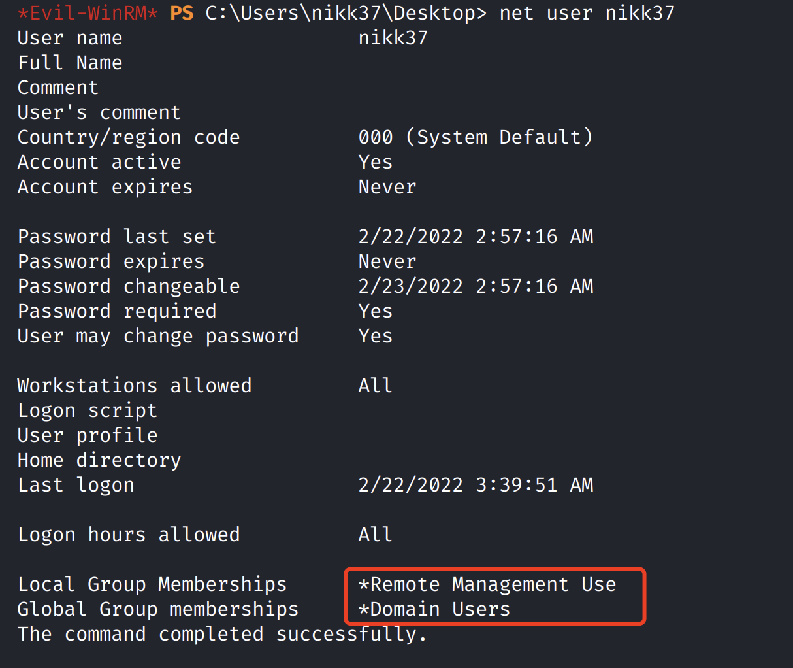This screenshot has width=793, height=668.
Task: Click 'Yes' next to Password required
Action: (375, 311)
